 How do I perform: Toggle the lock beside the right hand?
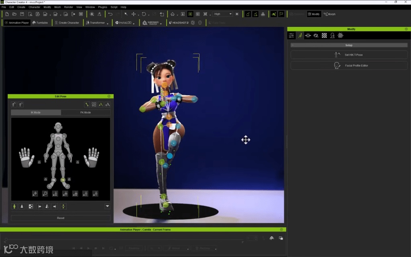(77, 162)
